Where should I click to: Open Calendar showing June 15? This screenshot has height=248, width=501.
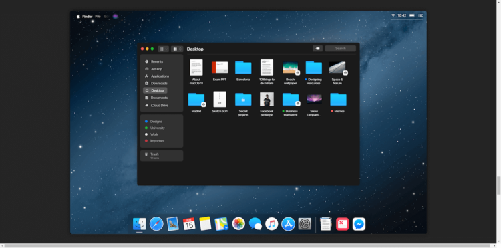[x=189, y=224]
